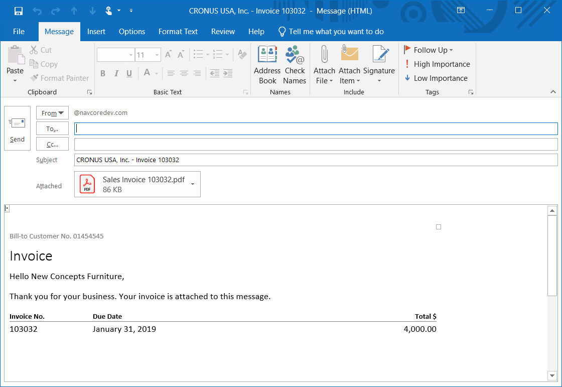Click into the Subject field
The image size is (562, 387).
coord(316,160)
